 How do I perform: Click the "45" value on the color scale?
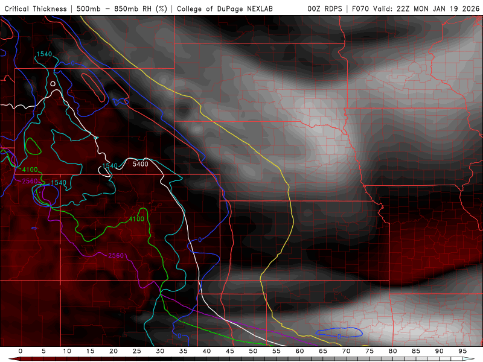point(230,351)
